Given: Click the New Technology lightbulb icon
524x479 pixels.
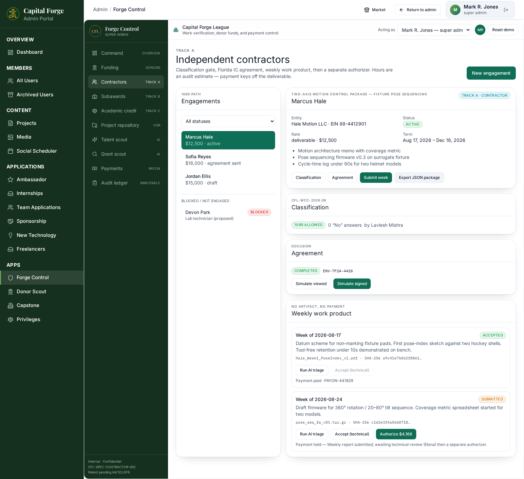Looking at the screenshot, I should [x=10, y=235].
